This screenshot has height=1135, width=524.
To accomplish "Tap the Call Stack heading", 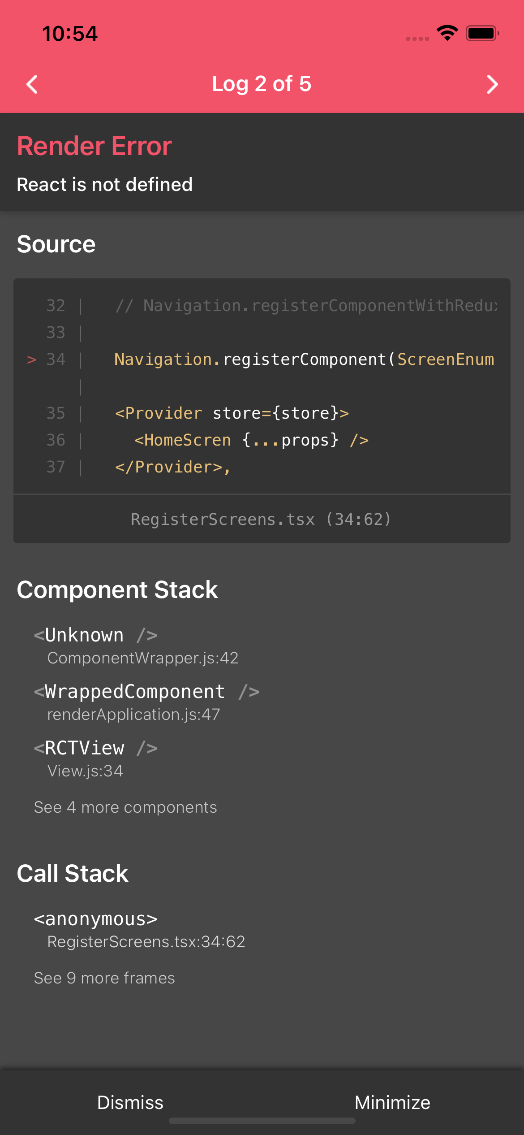I will click(73, 873).
